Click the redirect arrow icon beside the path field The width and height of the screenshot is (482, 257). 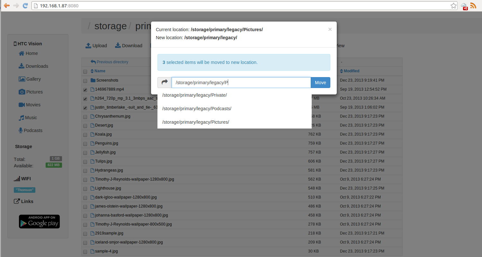165,83
